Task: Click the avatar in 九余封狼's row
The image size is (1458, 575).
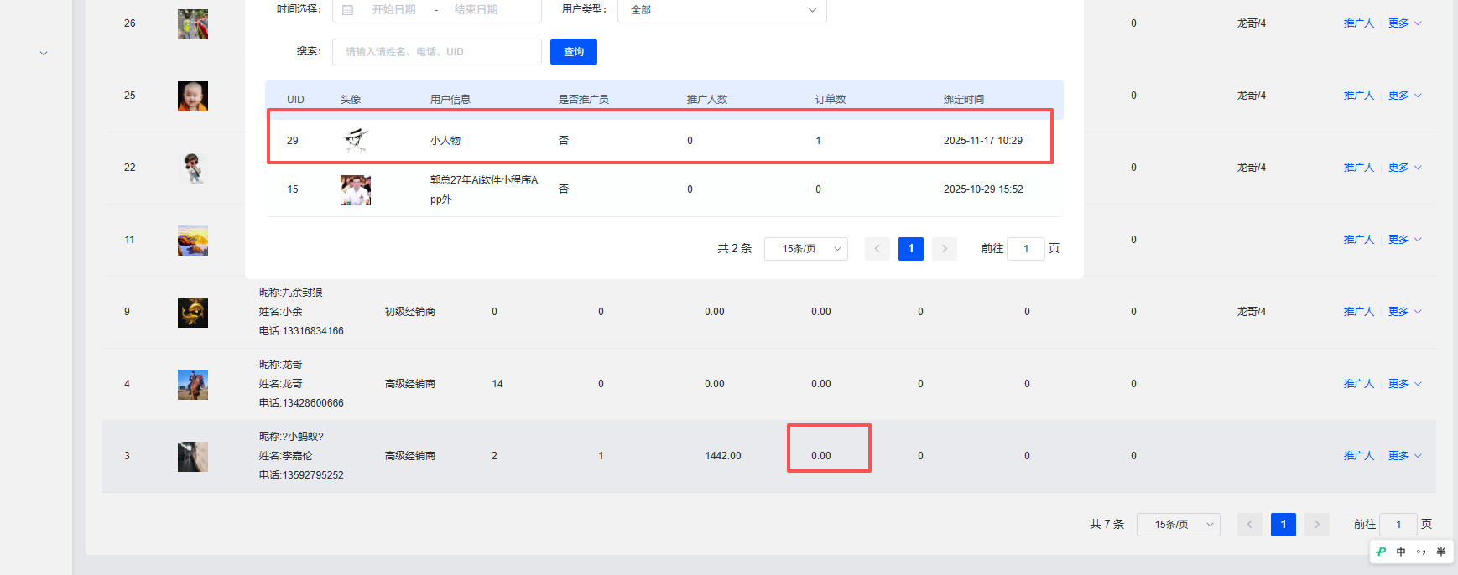Action: 193,313
